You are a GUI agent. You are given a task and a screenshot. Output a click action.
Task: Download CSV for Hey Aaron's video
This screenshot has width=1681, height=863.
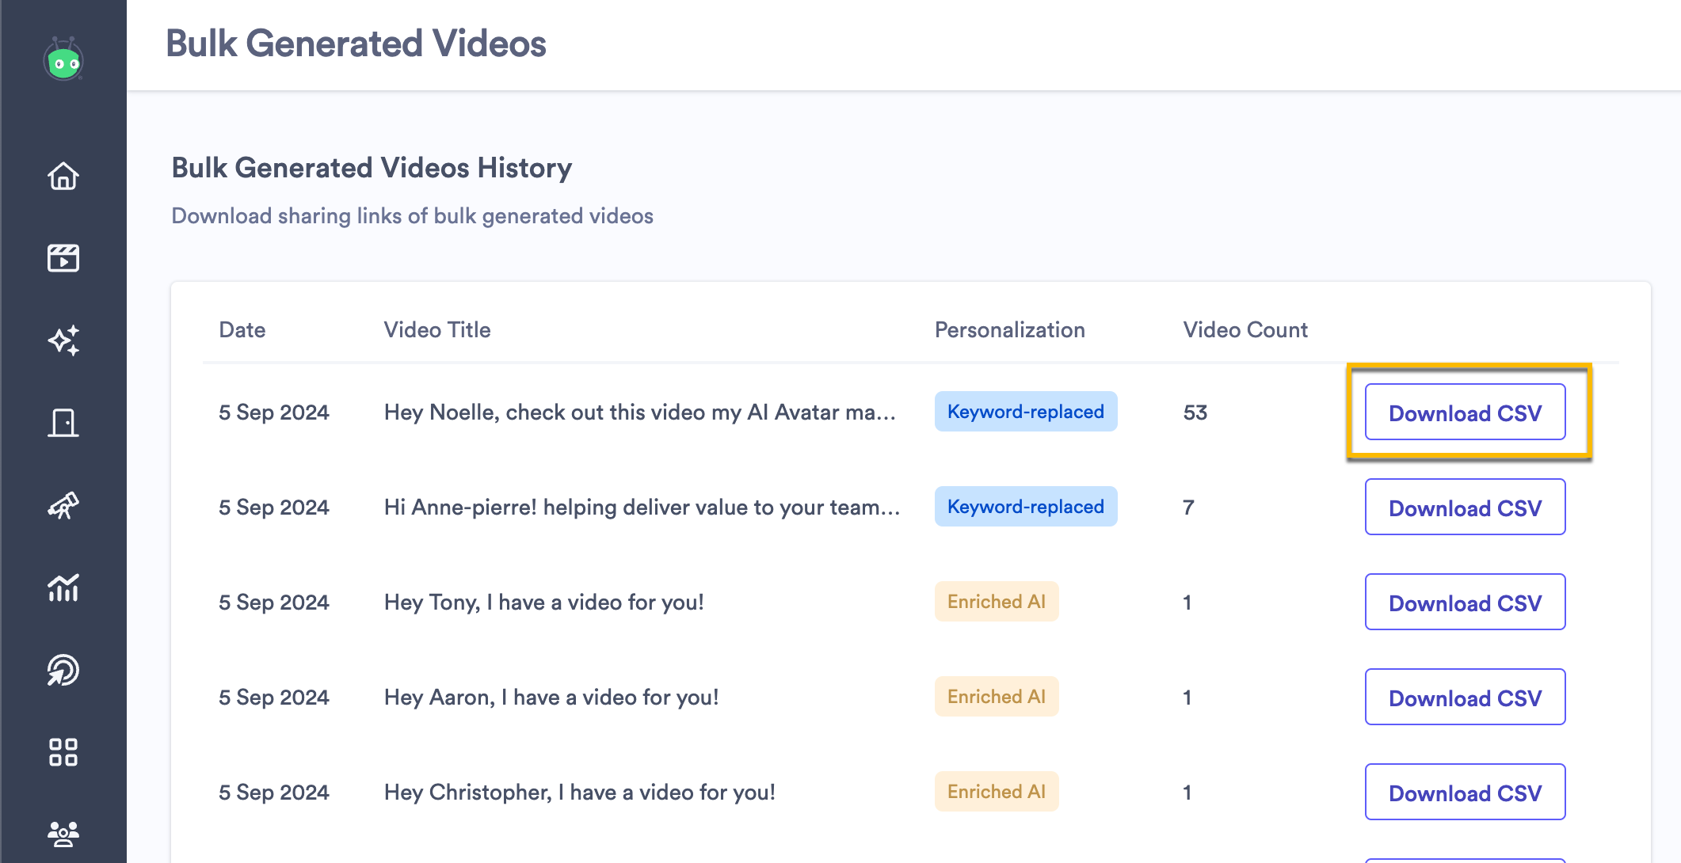coord(1465,698)
